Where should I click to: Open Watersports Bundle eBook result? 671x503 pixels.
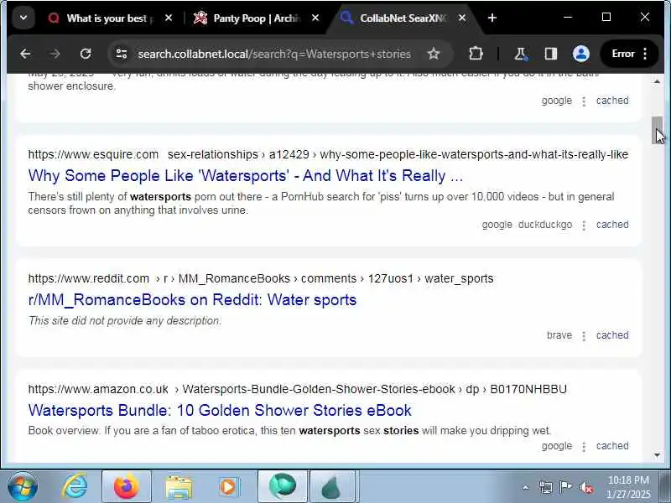[220, 410]
